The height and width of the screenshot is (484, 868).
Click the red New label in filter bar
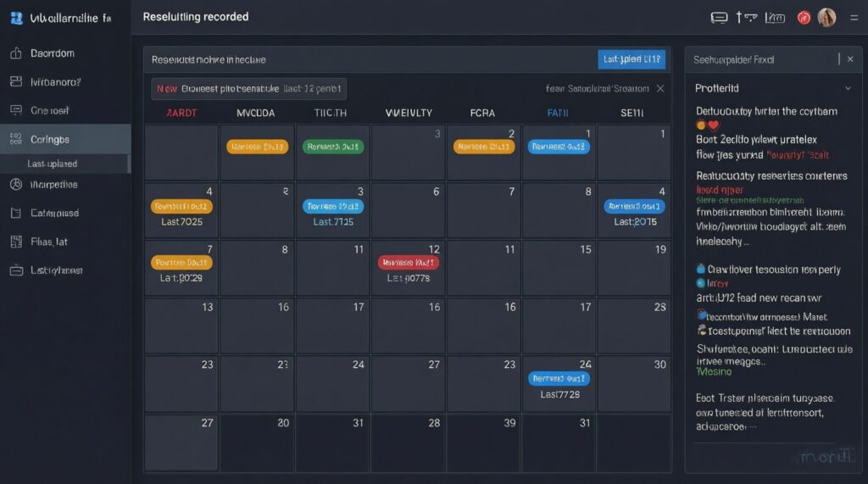[167, 89]
